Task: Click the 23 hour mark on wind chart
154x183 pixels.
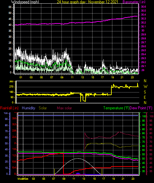Action: click(x=132, y=77)
